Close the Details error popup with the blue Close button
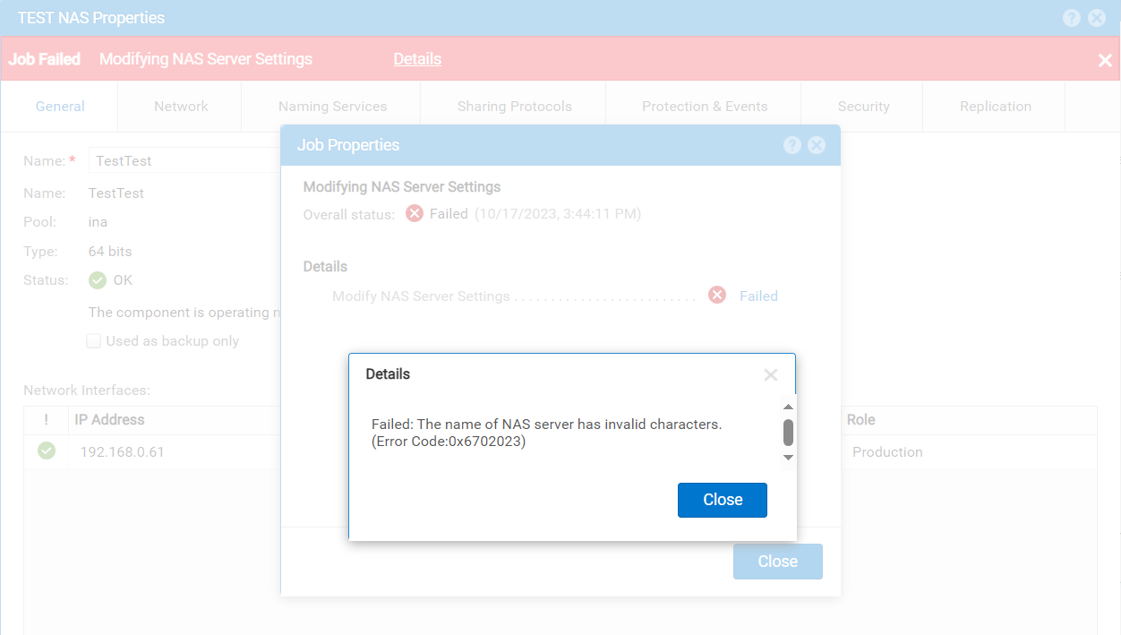This screenshot has width=1121, height=635. click(x=722, y=500)
